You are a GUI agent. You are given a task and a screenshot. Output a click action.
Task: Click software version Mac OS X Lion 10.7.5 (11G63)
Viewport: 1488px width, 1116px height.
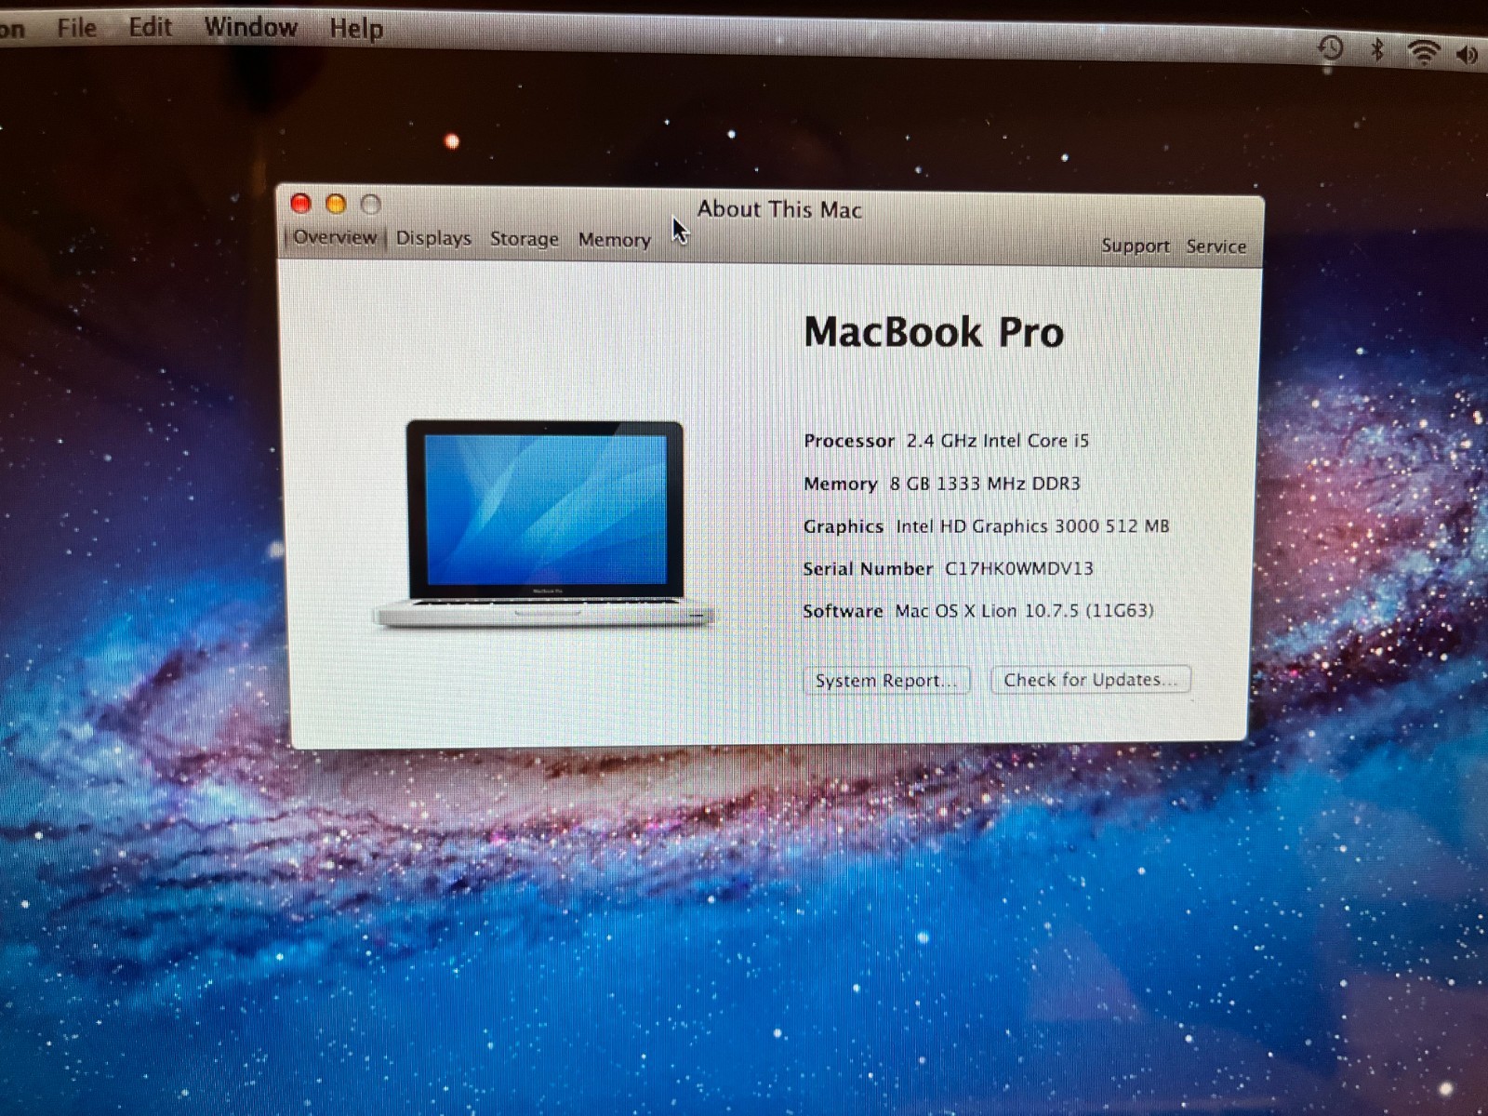click(x=1024, y=611)
